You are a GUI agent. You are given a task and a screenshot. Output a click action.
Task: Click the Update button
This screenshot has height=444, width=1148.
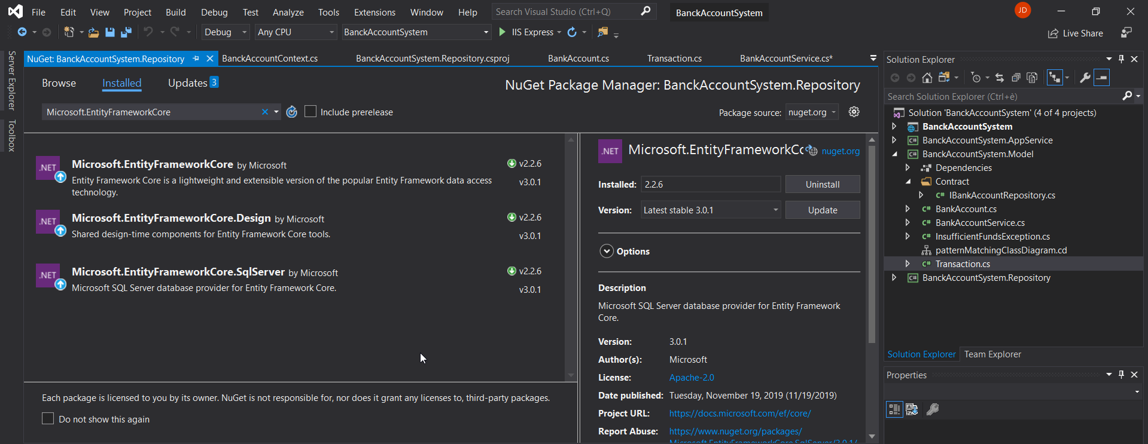tap(823, 210)
